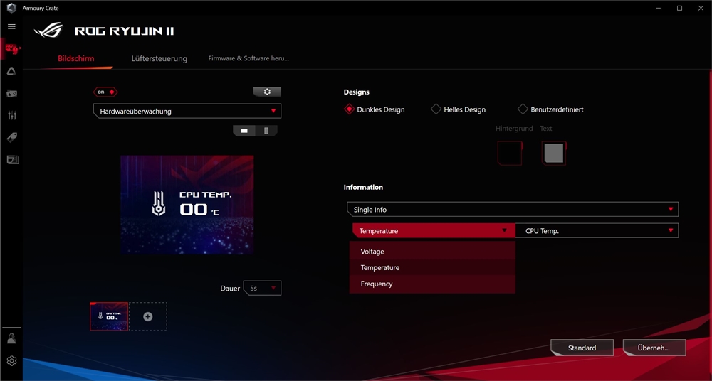This screenshot has height=381, width=712.
Task: Open the Firmware & Software tab
Action: click(248, 58)
